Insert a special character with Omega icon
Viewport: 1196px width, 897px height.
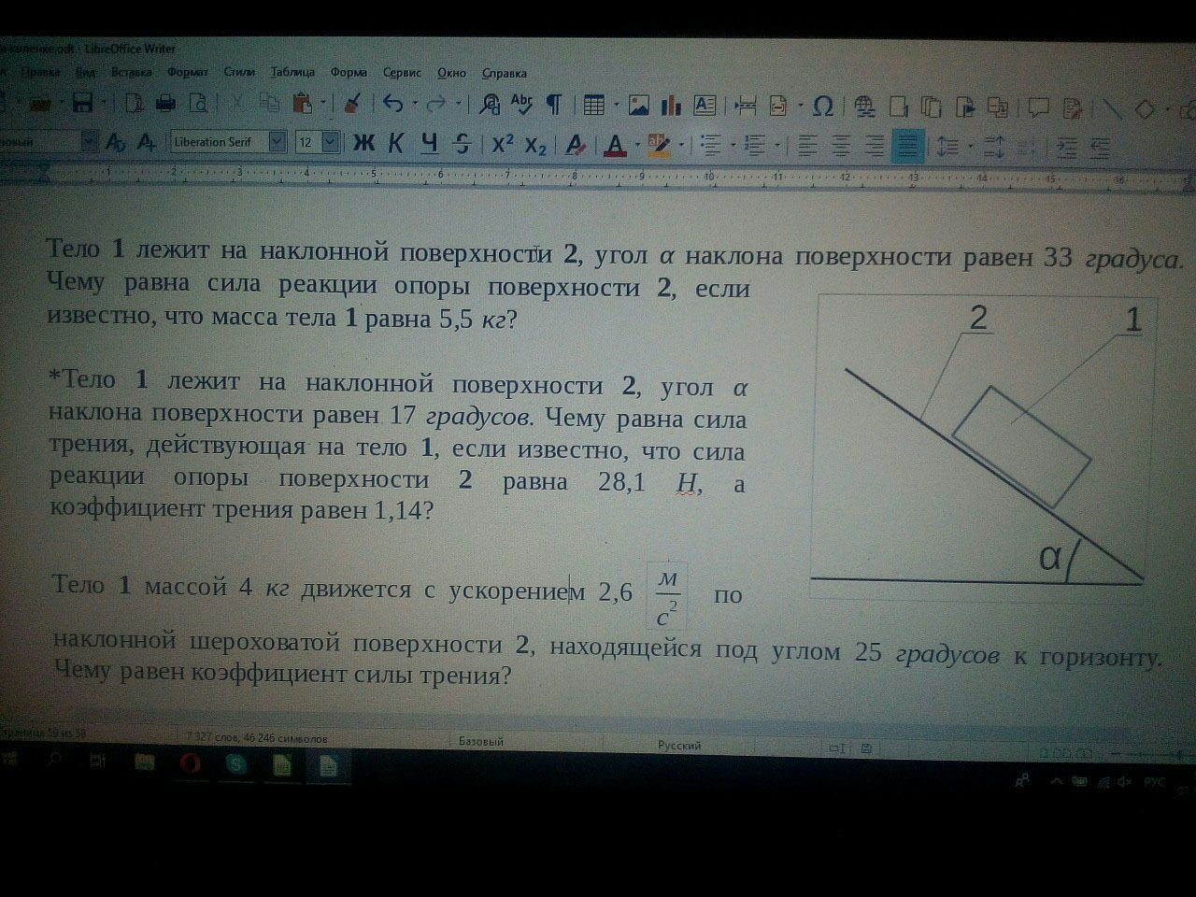[x=822, y=107]
